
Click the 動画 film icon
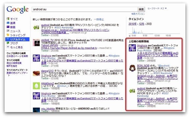(8, 27)
